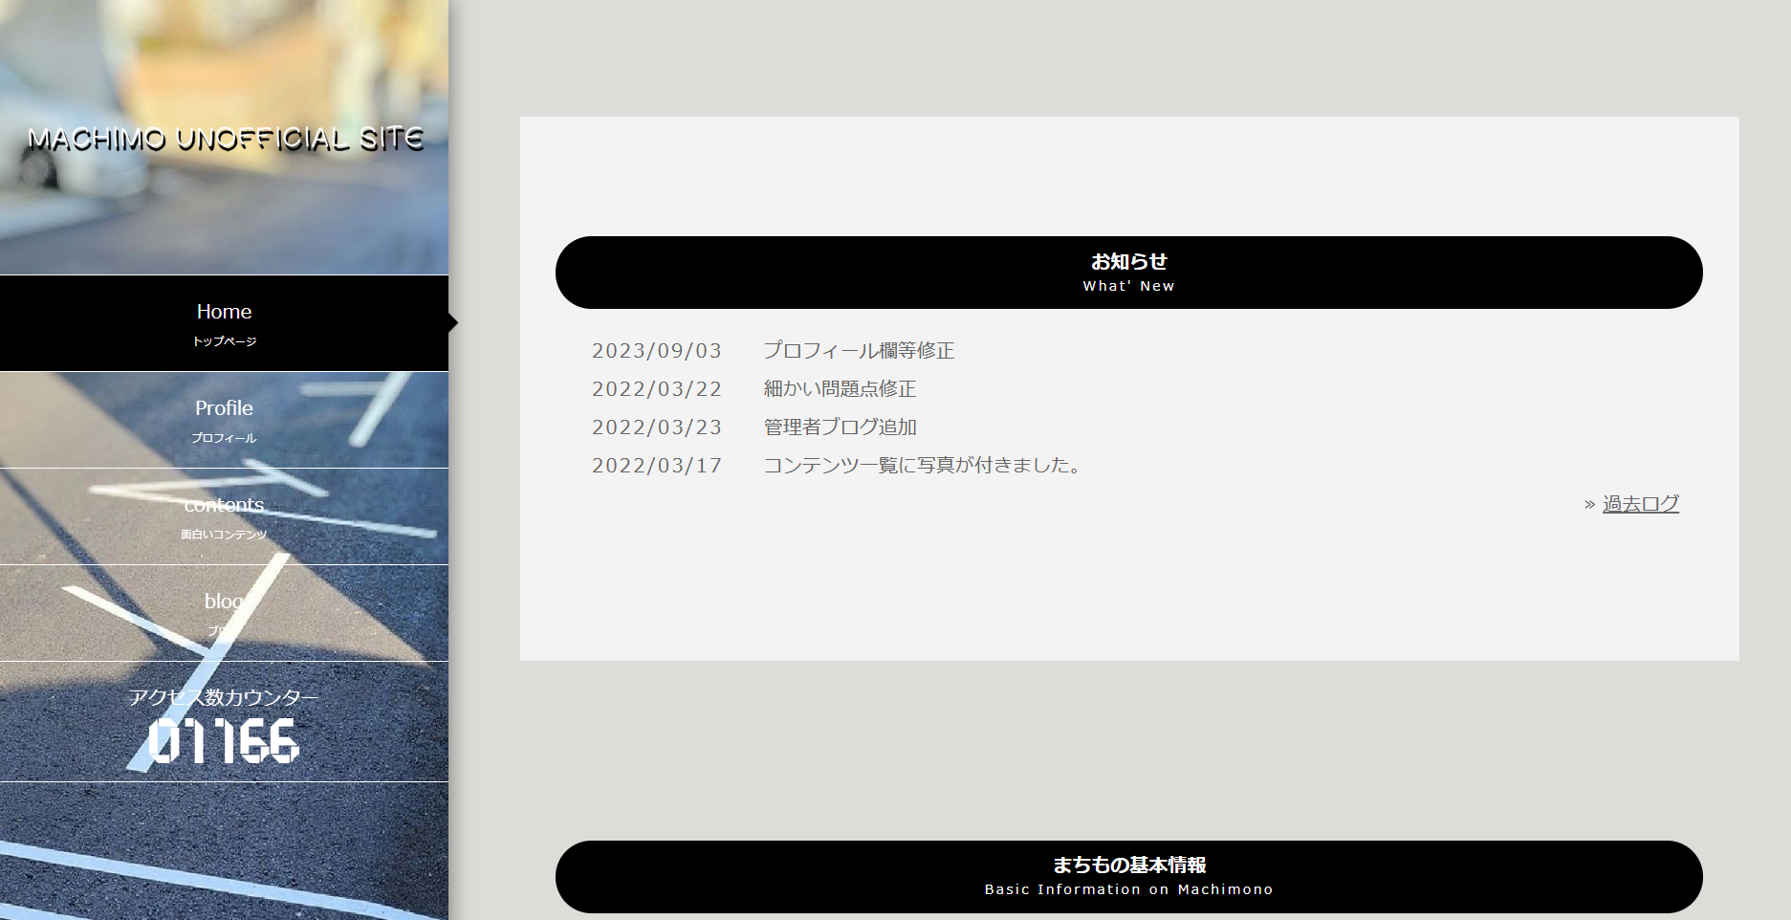1791x920 pixels.
Task: Select the black お知らせ header bar
Action: [1128, 272]
